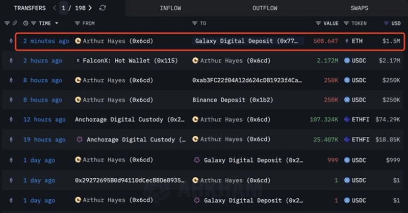Go to next transfers page
The image size is (408, 213).
(90, 8)
